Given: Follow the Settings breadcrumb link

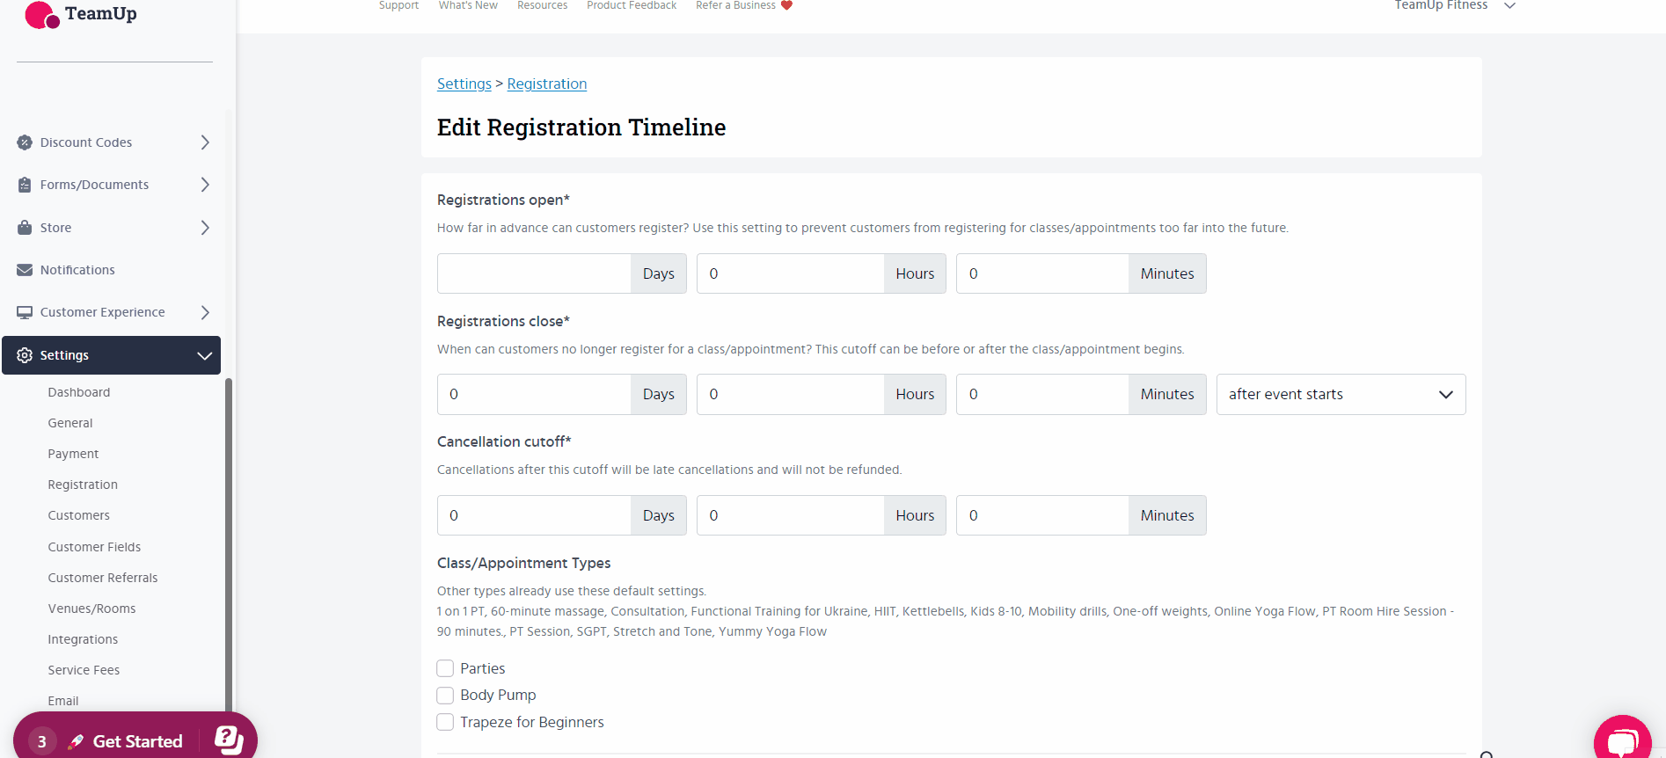Looking at the screenshot, I should point(464,84).
